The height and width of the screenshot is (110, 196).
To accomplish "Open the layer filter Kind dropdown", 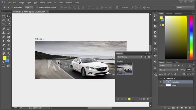I will [166, 65].
